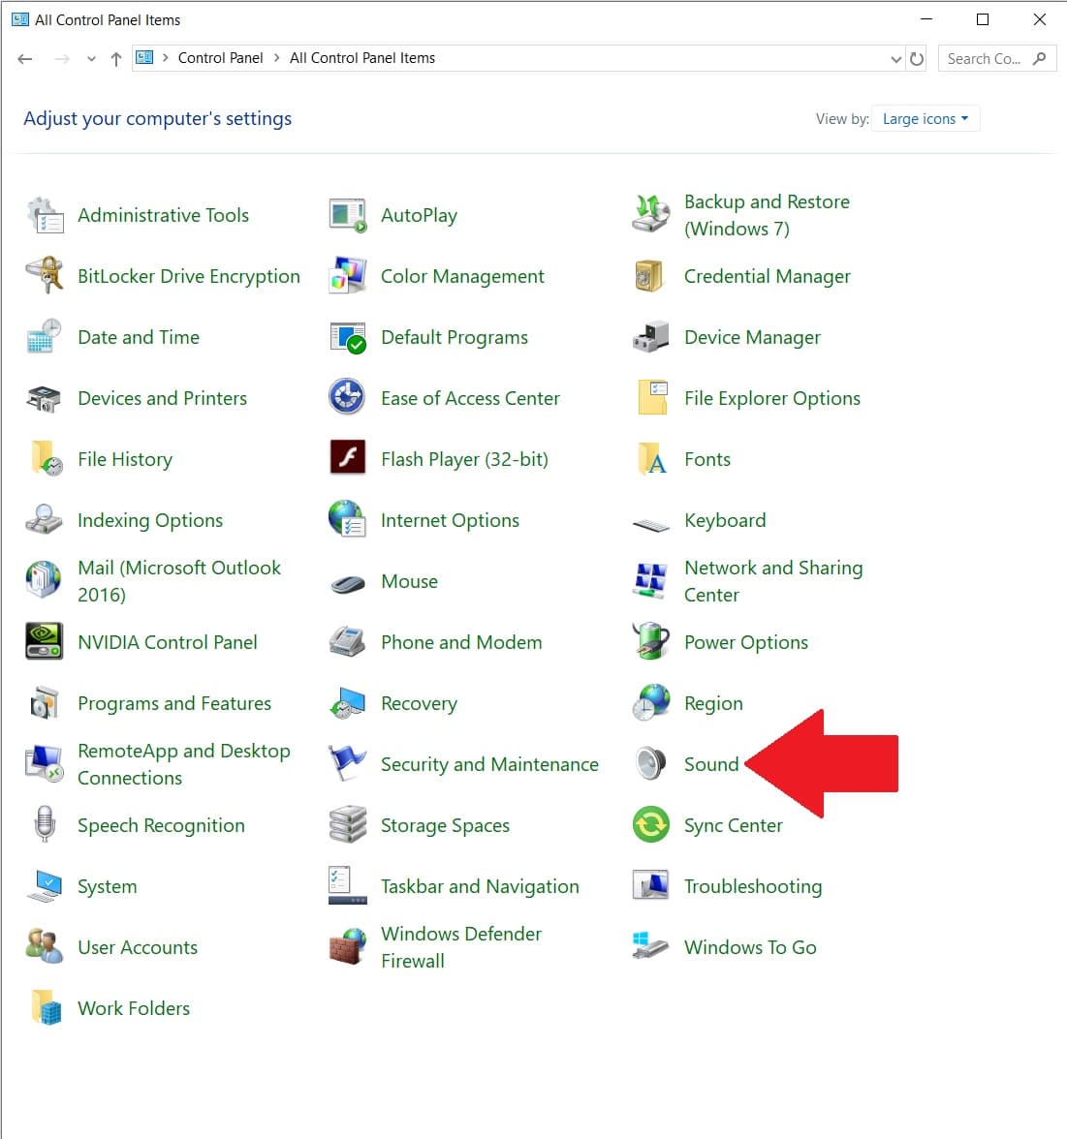Image resolution: width=1067 pixels, height=1139 pixels.
Task: Click the Sync Center green icon
Action: point(650,825)
